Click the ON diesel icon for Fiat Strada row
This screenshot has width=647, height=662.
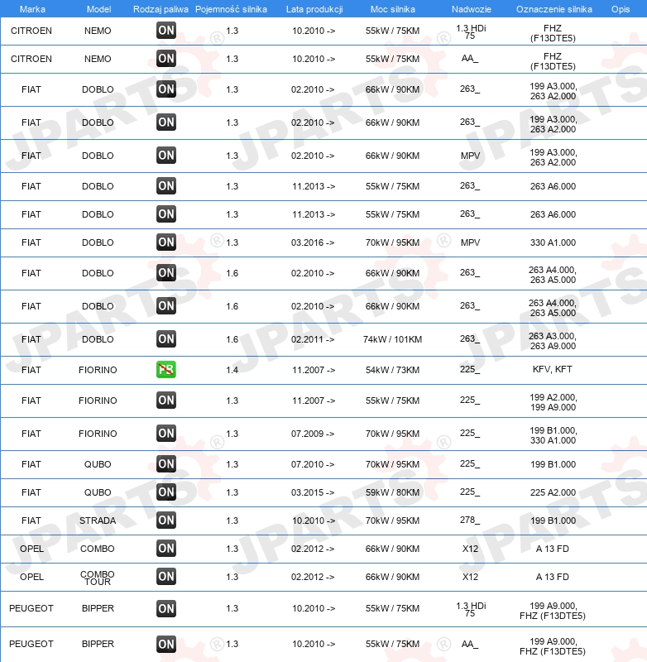click(165, 520)
